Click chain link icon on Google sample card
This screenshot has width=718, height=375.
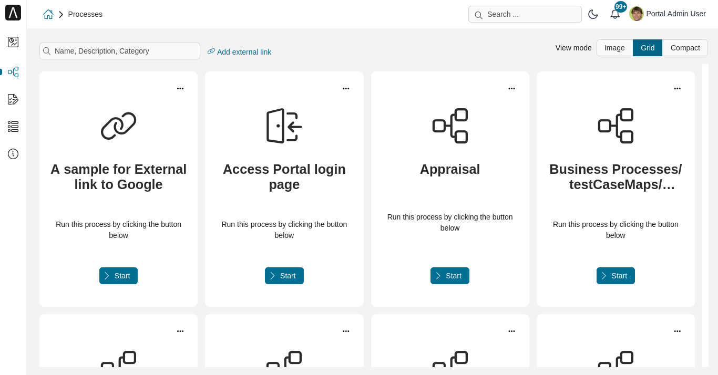point(119,126)
